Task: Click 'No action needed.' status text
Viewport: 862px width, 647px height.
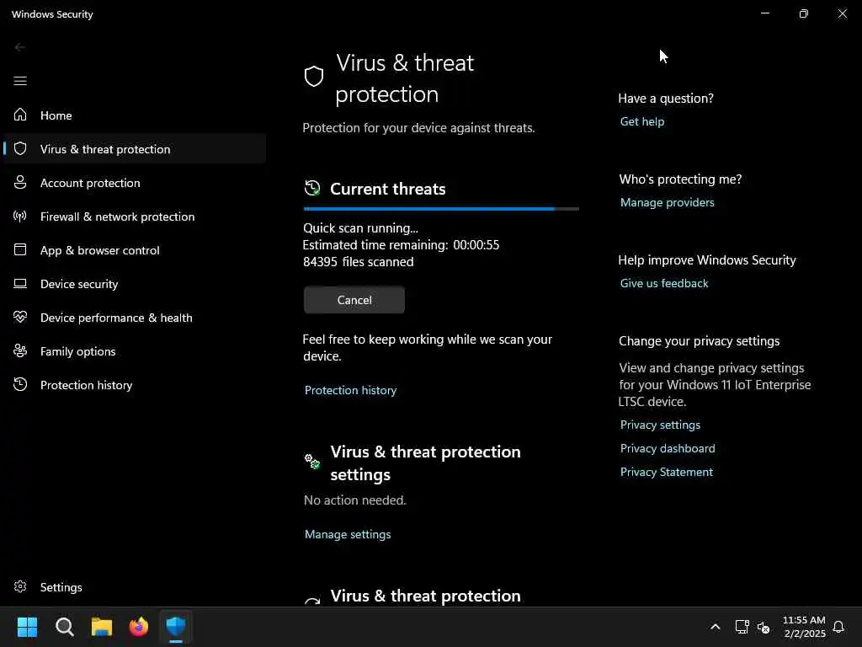Action: 354,500
